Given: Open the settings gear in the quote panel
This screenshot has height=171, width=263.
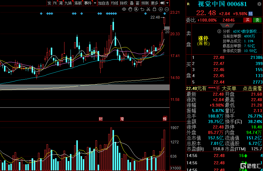Looking at the screenshot, I should pos(259,4).
